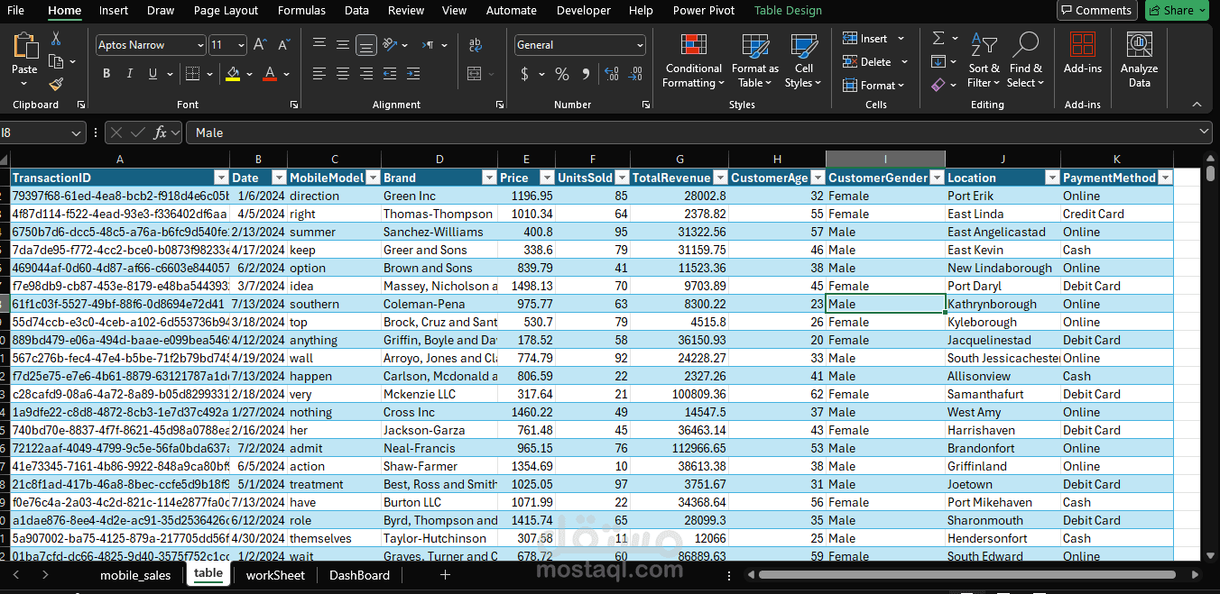Viewport: 1220px width, 594px height.
Task: Click the Format as Table button
Action: 754,60
